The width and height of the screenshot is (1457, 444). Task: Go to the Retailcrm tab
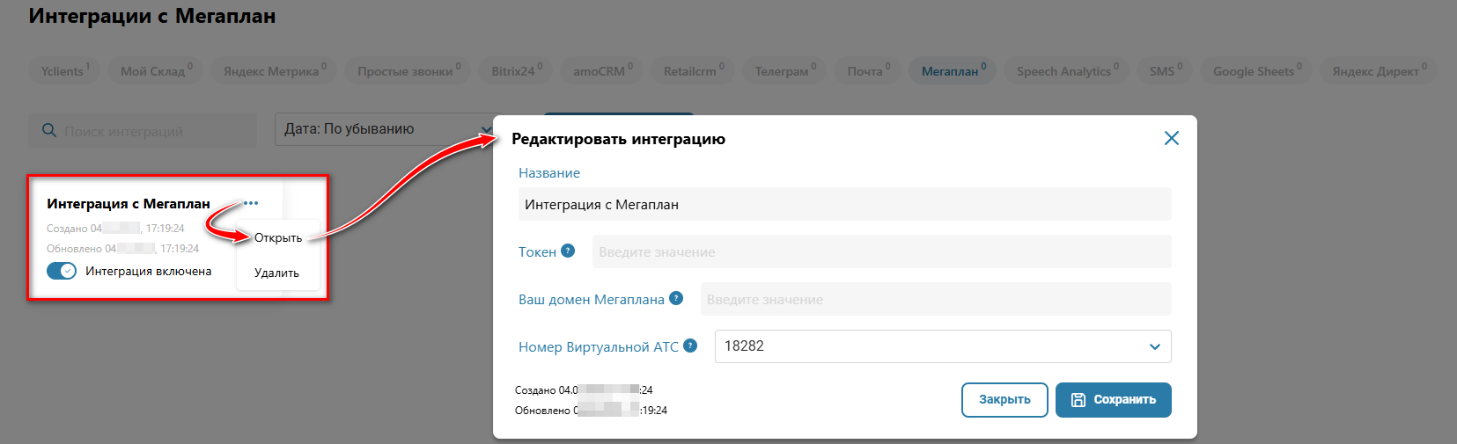point(693,71)
